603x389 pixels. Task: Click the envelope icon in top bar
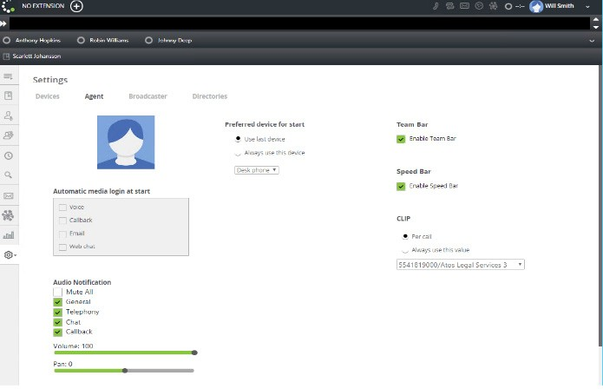pos(464,6)
